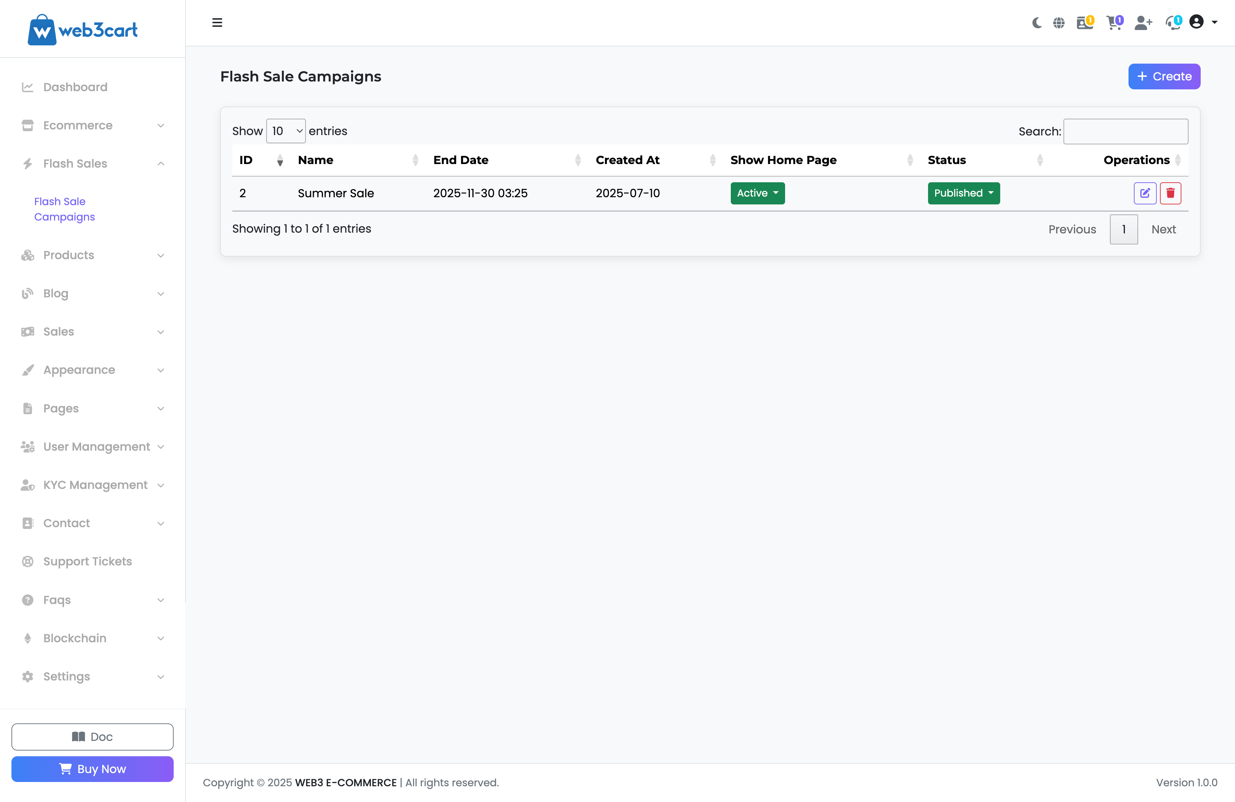Open the Published status dropdown
Screen dimensions: 1235x802
[963, 193]
